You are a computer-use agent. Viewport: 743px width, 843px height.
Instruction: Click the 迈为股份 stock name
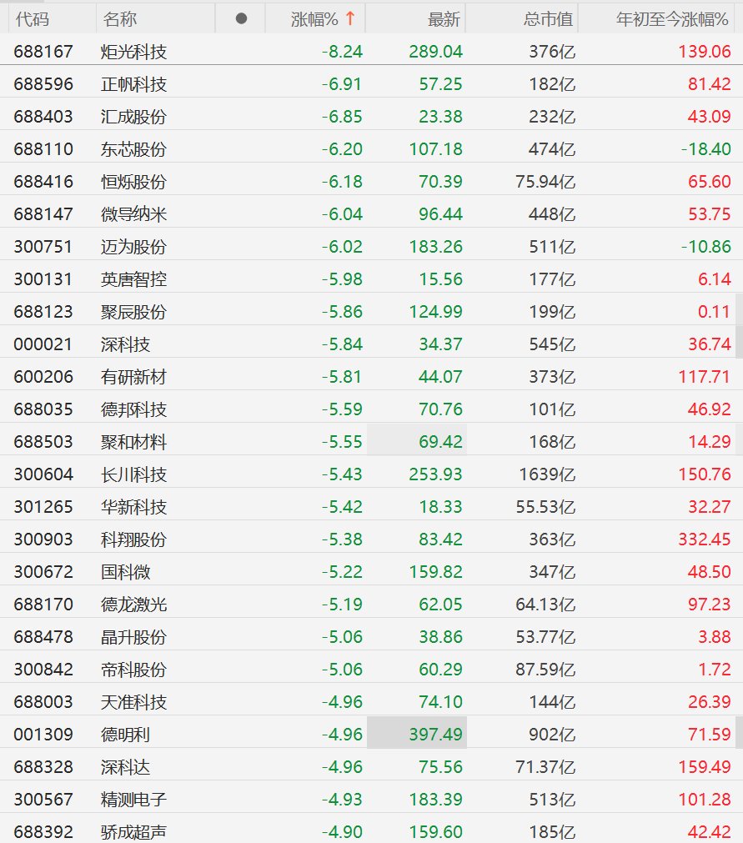(133, 247)
